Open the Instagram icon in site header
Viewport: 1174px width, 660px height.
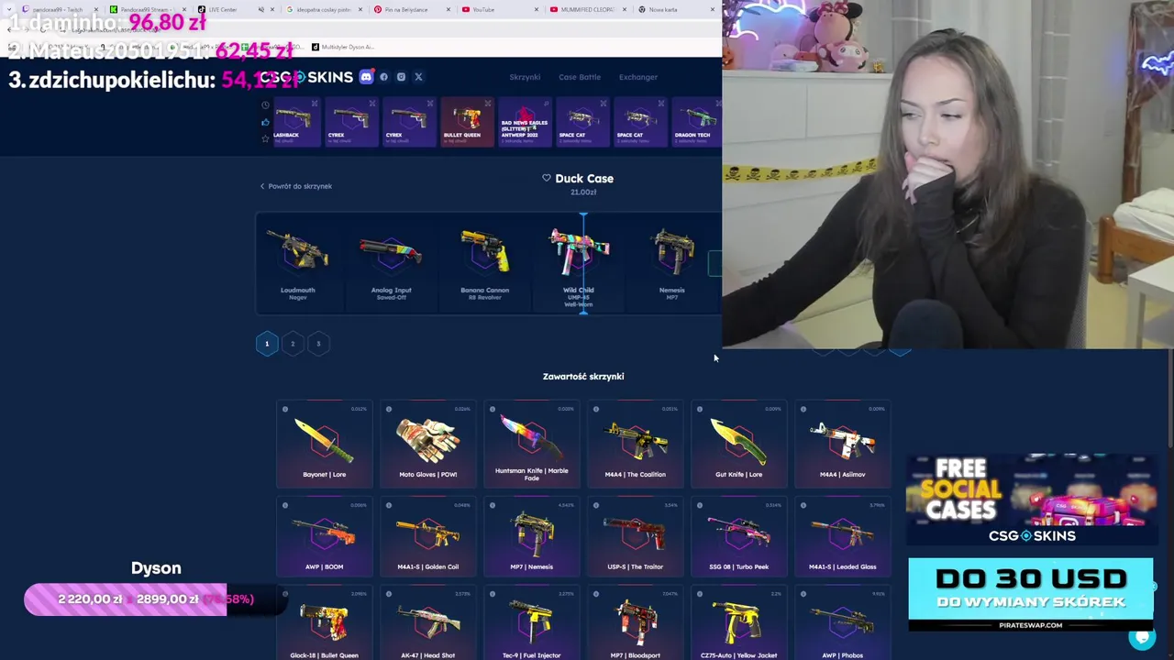point(401,77)
